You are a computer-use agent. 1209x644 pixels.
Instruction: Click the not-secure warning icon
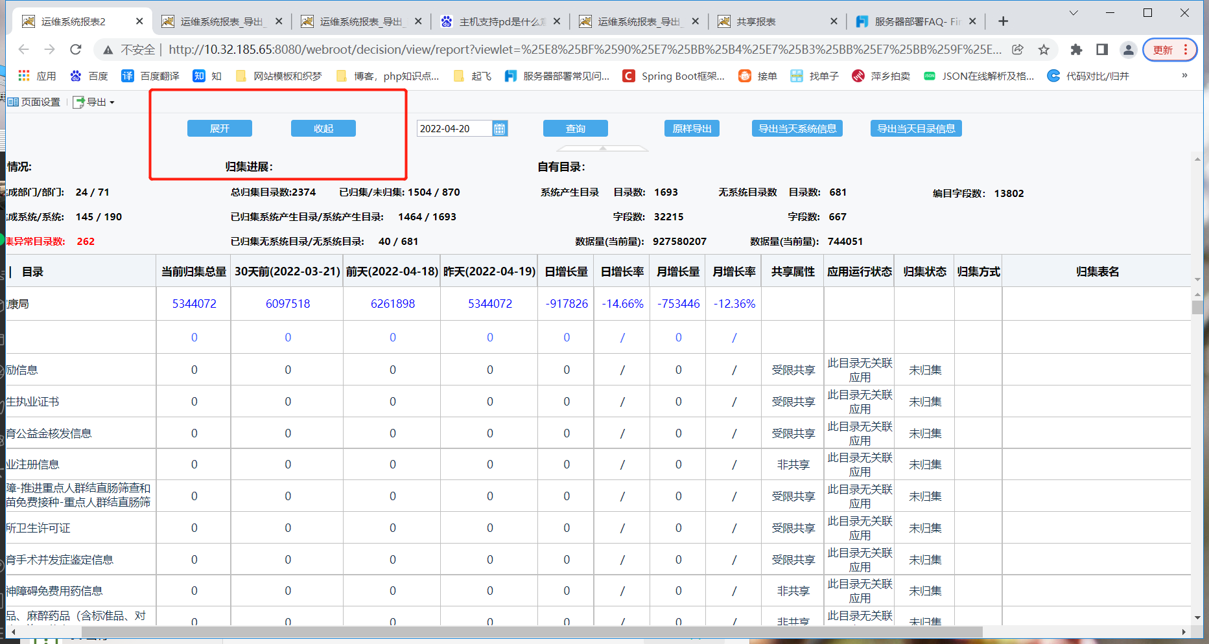coord(108,50)
